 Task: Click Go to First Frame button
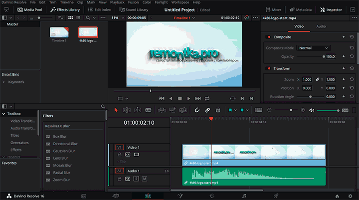[162, 98]
